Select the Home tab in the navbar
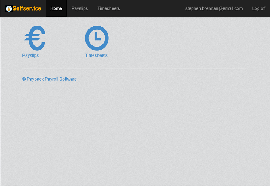The height and width of the screenshot is (186, 270). pos(56,8)
